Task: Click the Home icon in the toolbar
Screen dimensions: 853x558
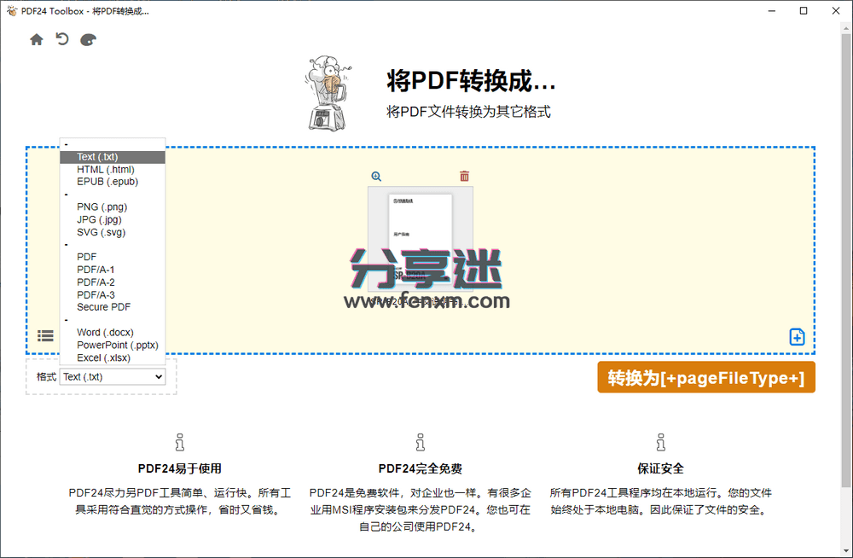Action: 36,39
